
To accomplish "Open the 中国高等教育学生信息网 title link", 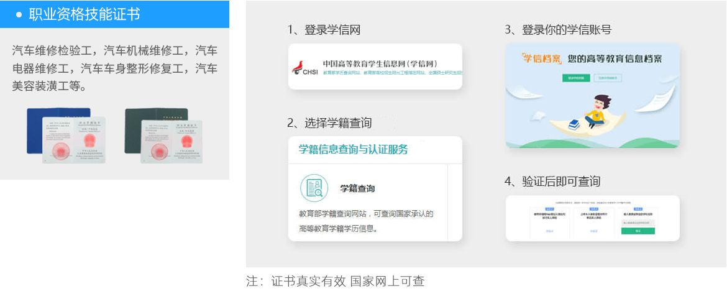I will 381,63.
